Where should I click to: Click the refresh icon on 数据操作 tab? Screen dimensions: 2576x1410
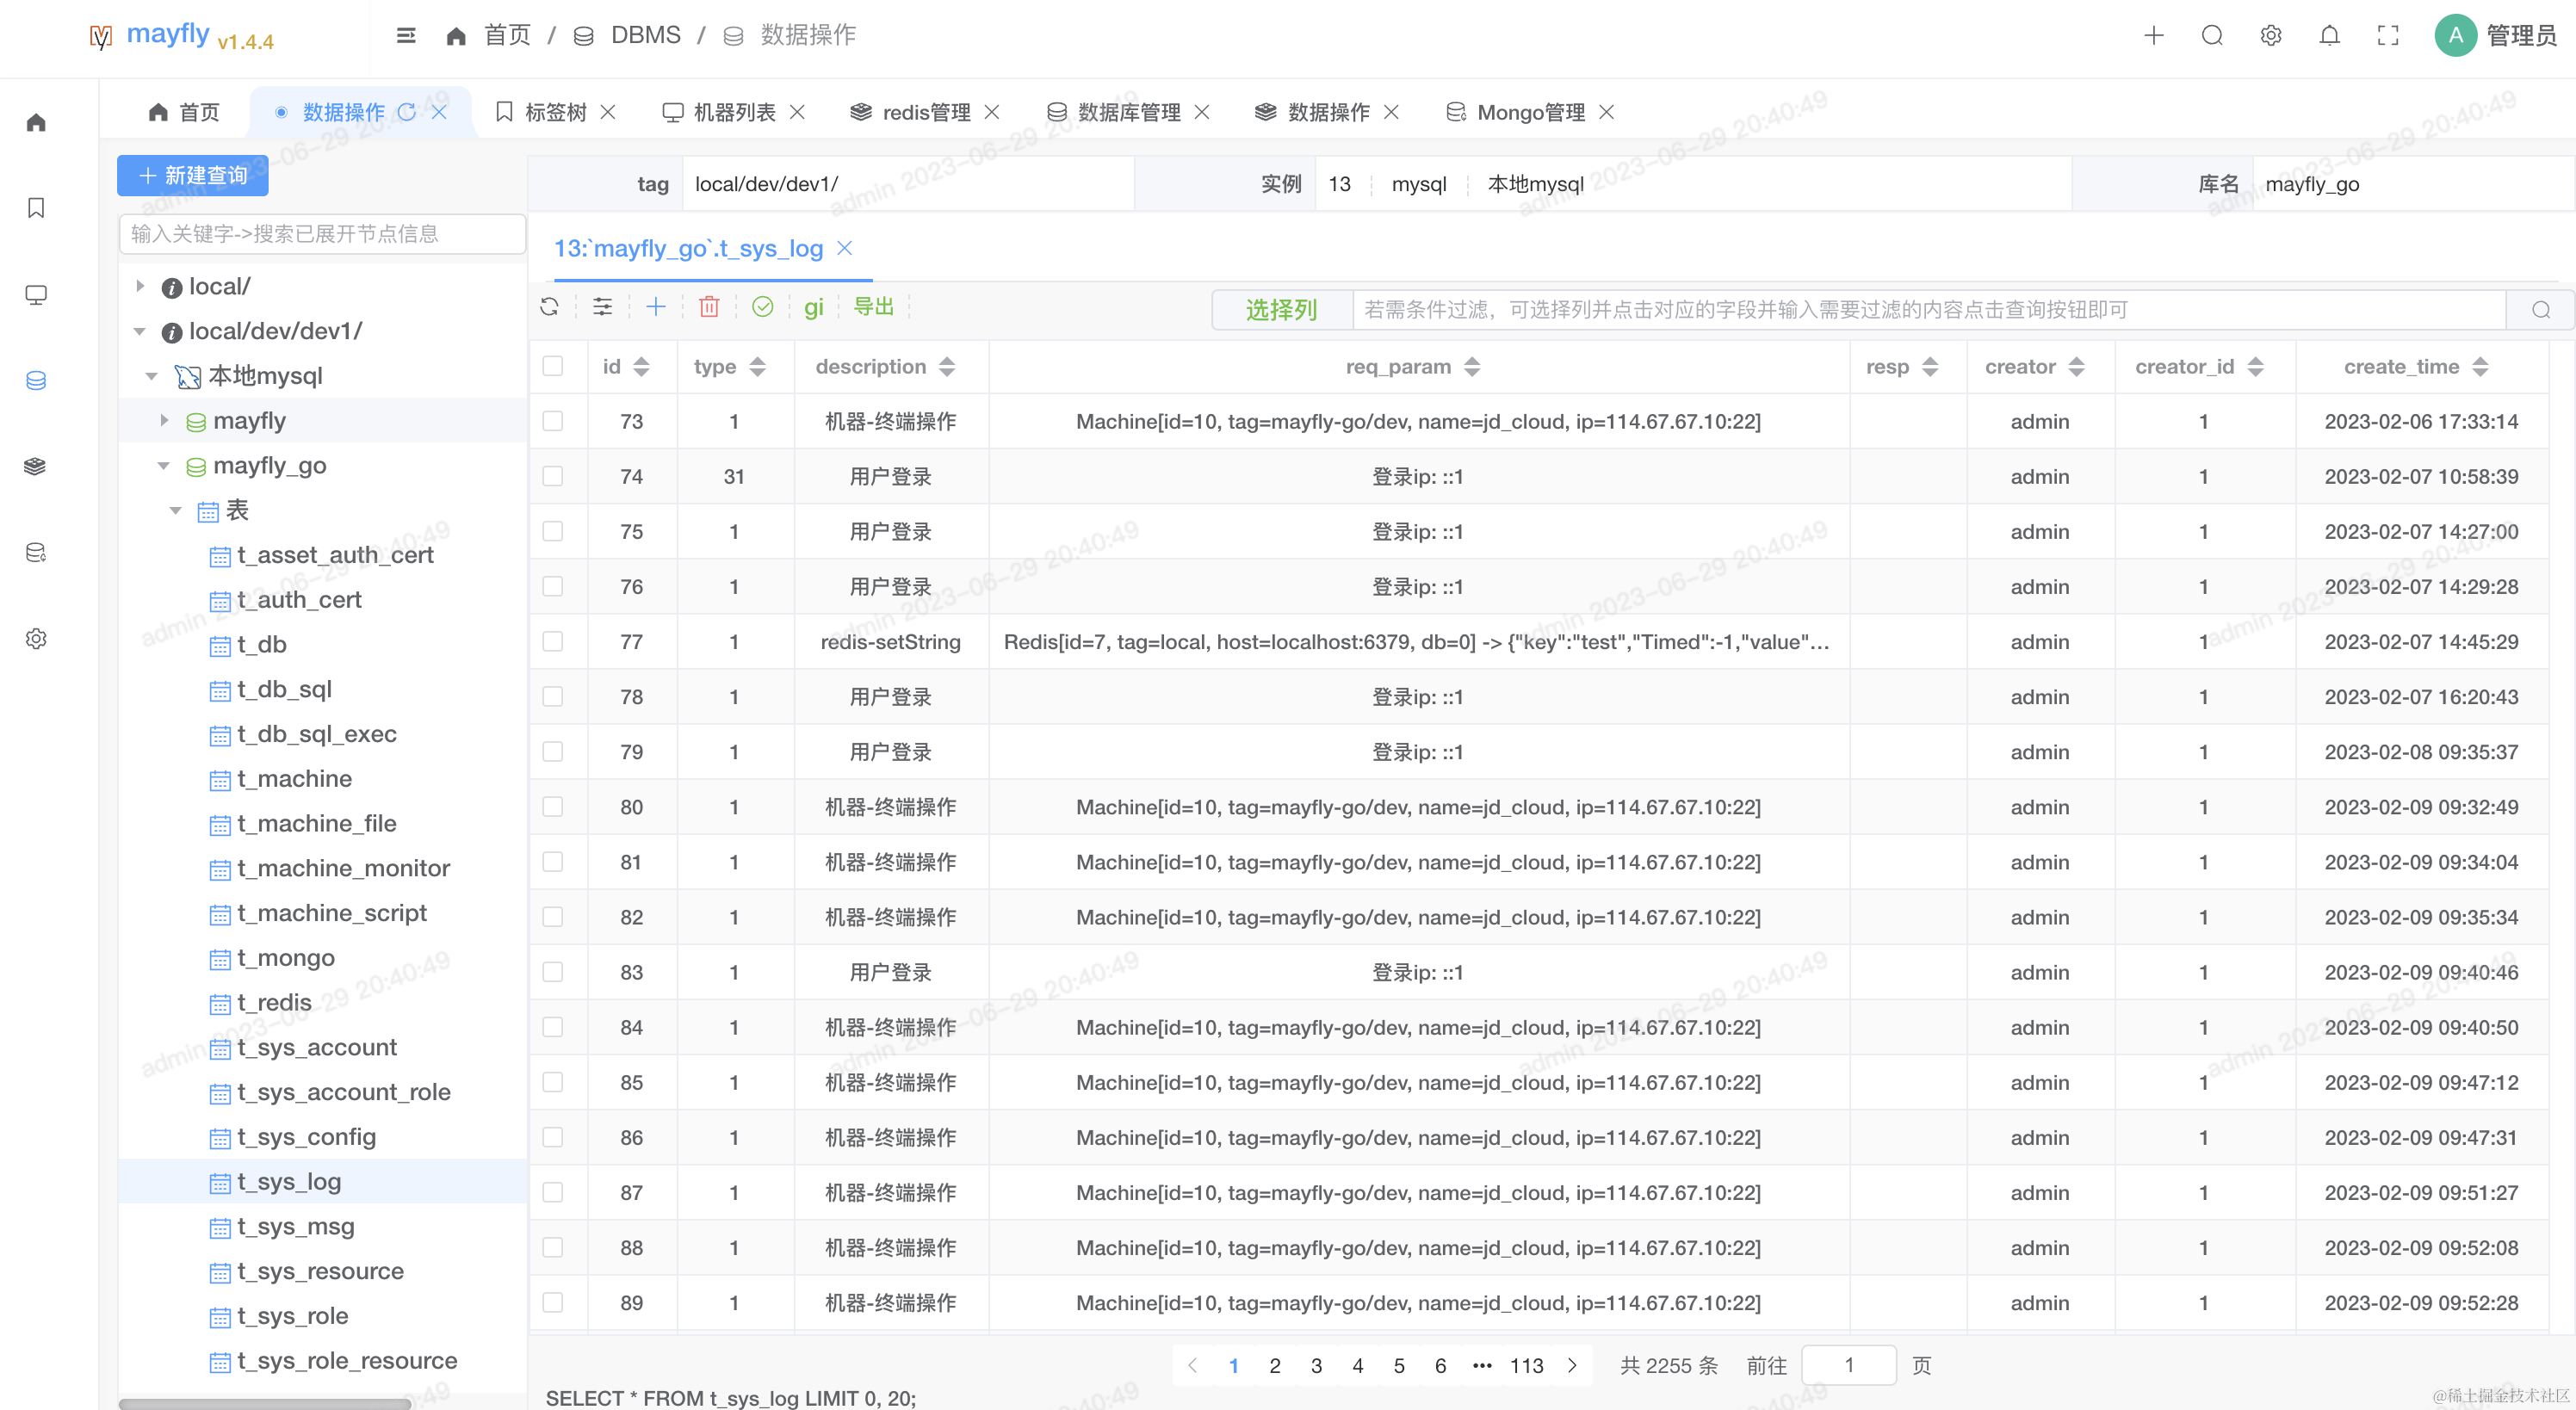pos(406,112)
